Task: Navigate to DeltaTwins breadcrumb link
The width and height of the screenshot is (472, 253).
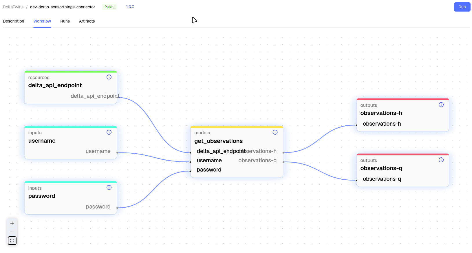Action: [x=13, y=7]
